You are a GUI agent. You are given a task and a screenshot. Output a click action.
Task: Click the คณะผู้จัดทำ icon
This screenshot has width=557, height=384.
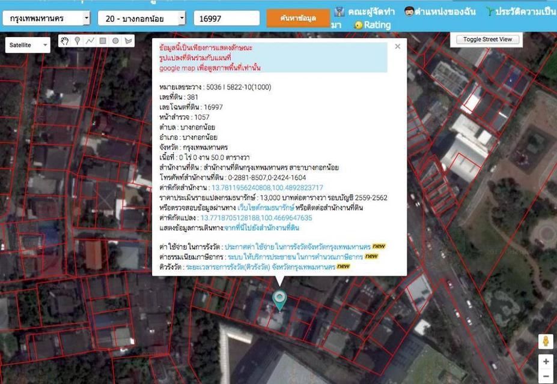(x=339, y=11)
